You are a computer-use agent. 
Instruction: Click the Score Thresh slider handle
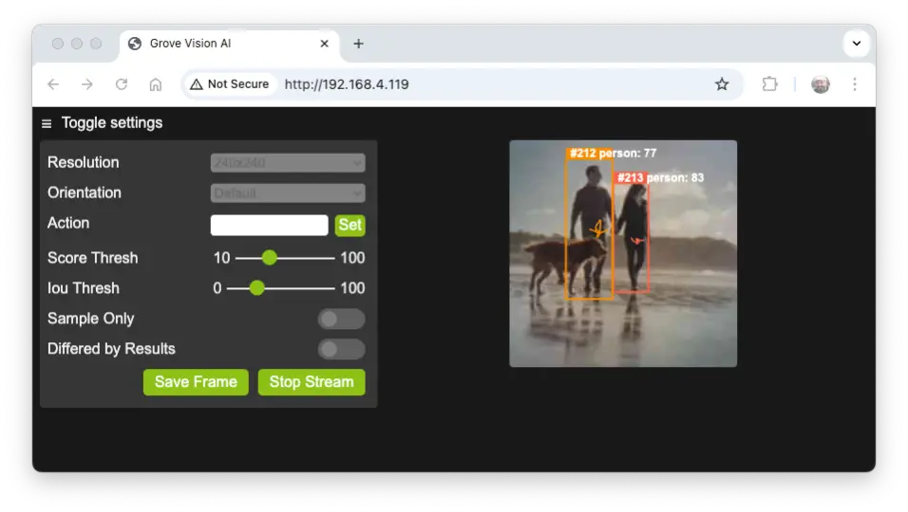click(270, 258)
